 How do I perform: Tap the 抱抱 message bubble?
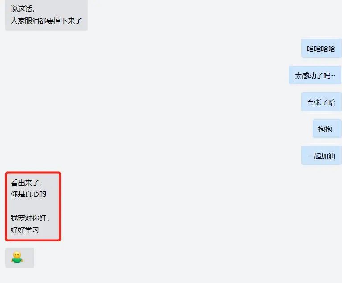tap(327, 129)
